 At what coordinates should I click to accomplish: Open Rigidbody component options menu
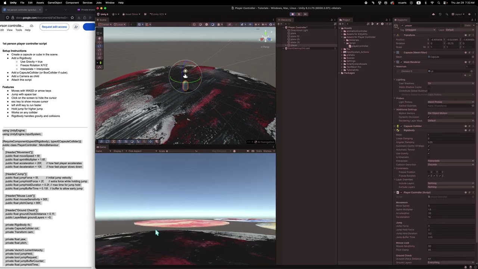pyautogui.click(x=473, y=130)
